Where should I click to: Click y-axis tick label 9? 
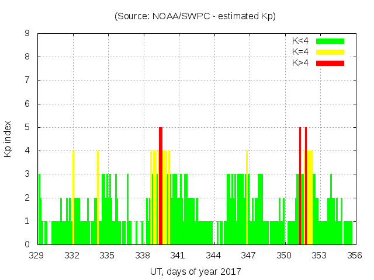pyautogui.click(x=27, y=34)
